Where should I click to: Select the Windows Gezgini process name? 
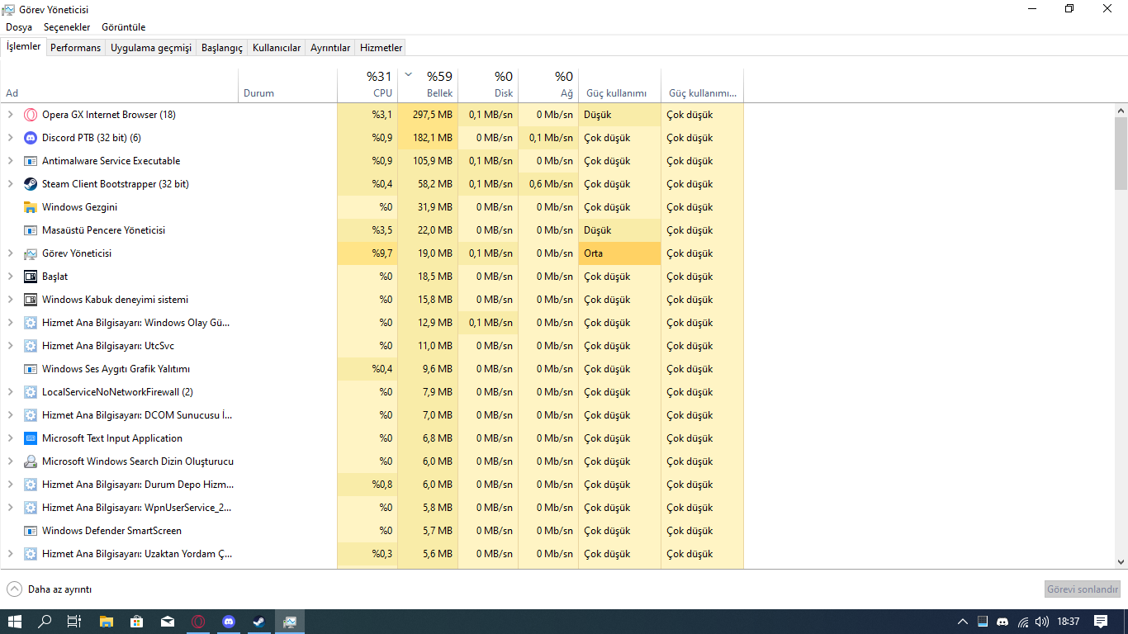(79, 207)
